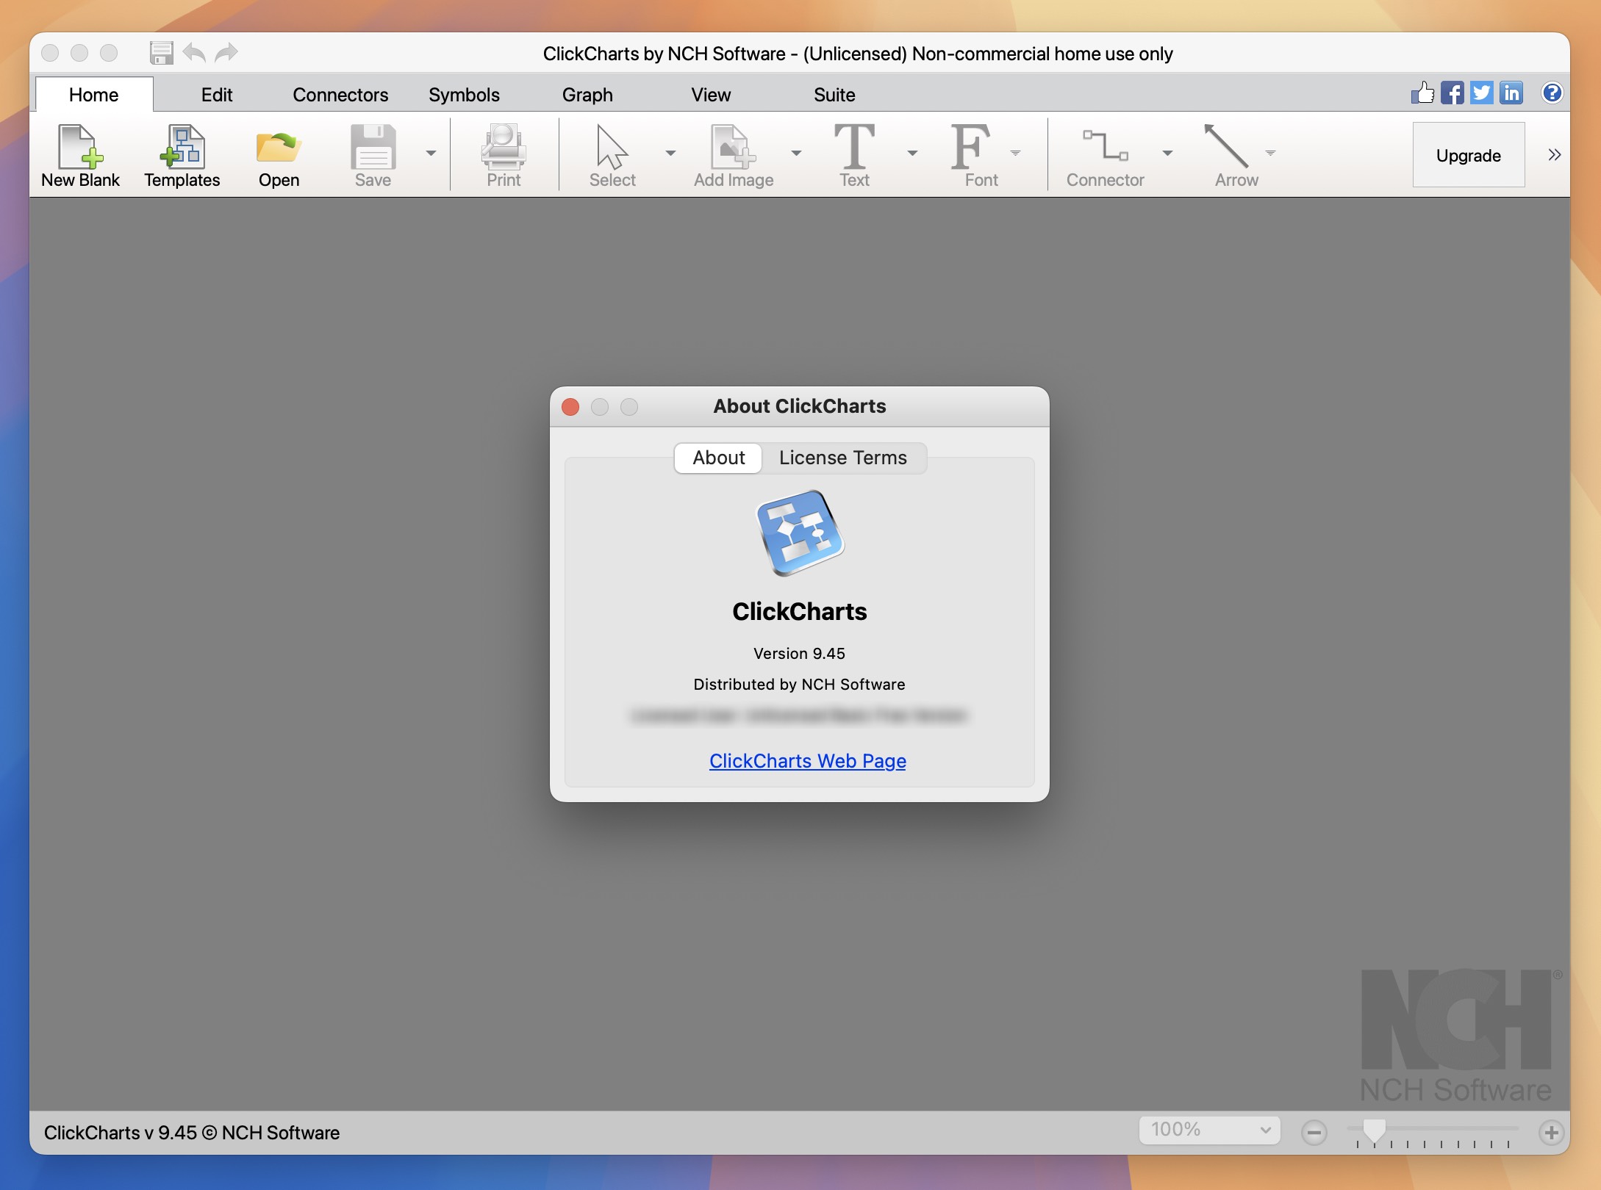Open the Connectors ribbon tab
The width and height of the screenshot is (1601, 1190).
coord(340,95)
